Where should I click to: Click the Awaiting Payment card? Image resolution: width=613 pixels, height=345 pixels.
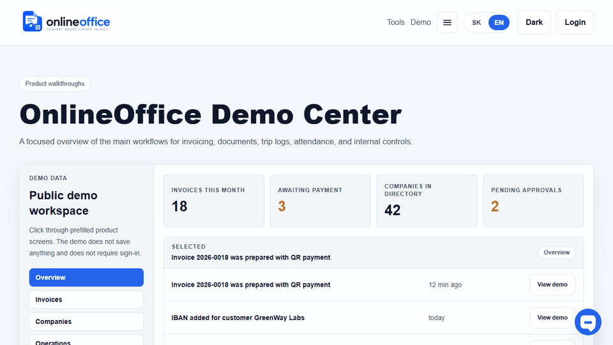click(320, 201)
